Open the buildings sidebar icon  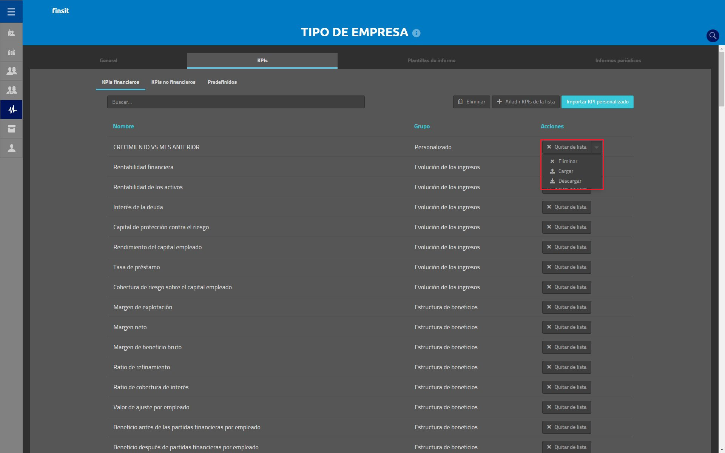point(11,52)
